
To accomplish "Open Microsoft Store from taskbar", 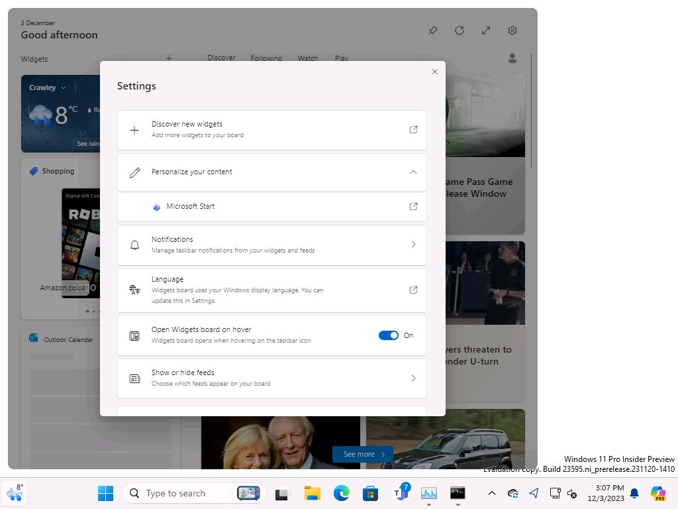I will (370, 493).
